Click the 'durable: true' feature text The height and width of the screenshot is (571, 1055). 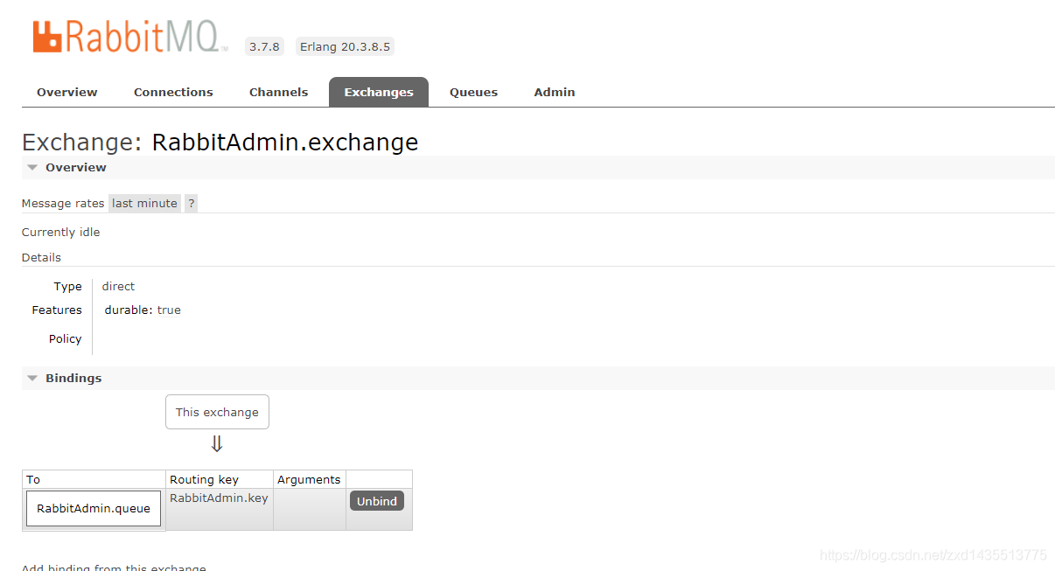click(x=143, y=310)
